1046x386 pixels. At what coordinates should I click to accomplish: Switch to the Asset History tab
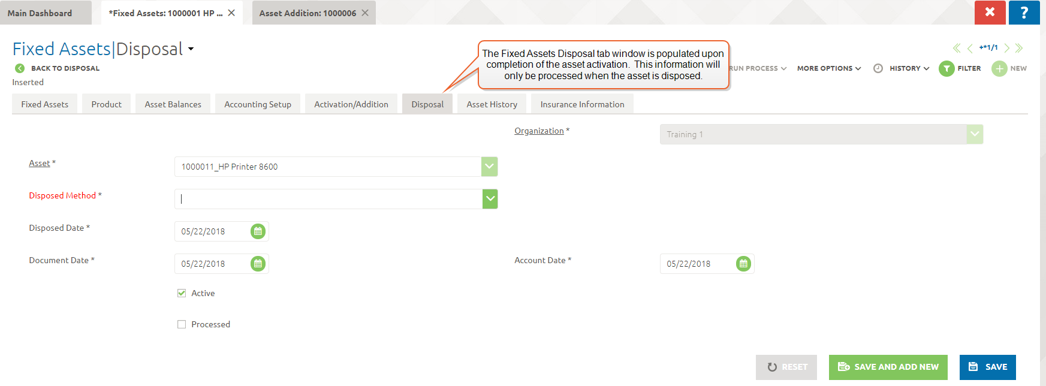click(x=492, y=104)
